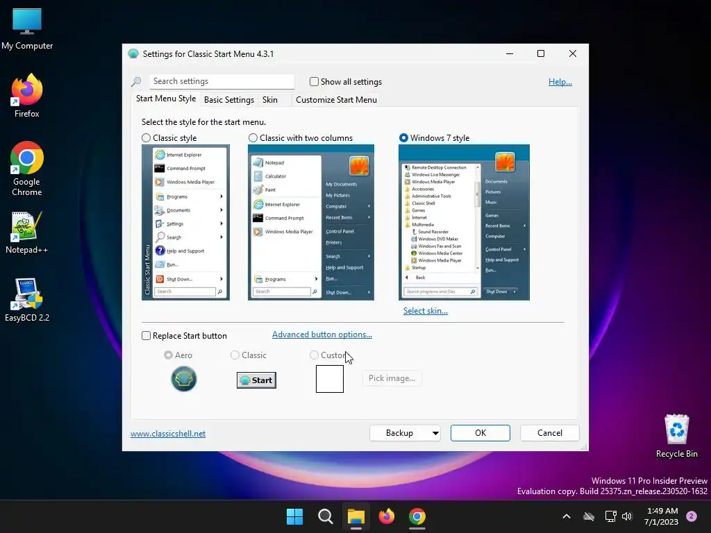Click the Classic style preview thumbnail

pyautogui.click(x=185, y=222)
